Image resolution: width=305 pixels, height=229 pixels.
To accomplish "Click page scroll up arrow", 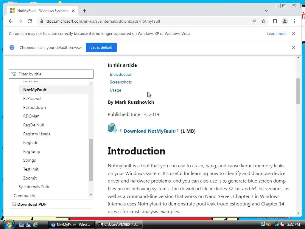I will coord(298,58).
